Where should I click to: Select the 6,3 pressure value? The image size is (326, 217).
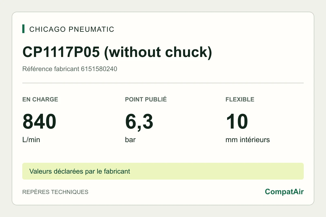coord(139,122)
